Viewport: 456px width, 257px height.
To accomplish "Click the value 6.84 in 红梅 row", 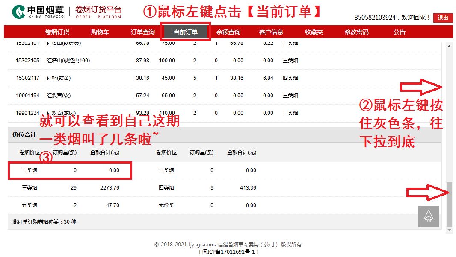I will click(x=268, y=78).
